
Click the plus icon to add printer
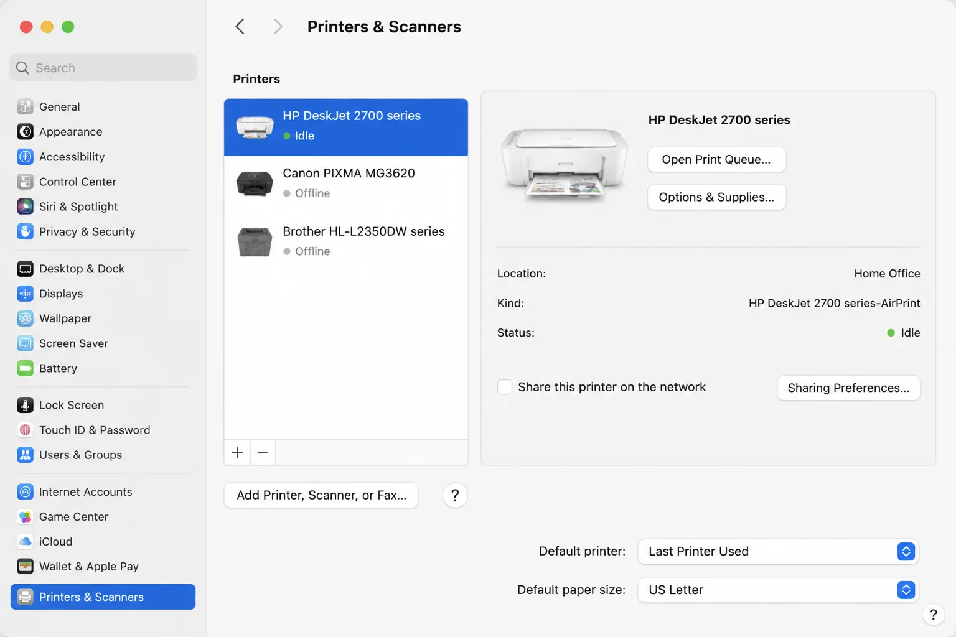tap(237, 453)
